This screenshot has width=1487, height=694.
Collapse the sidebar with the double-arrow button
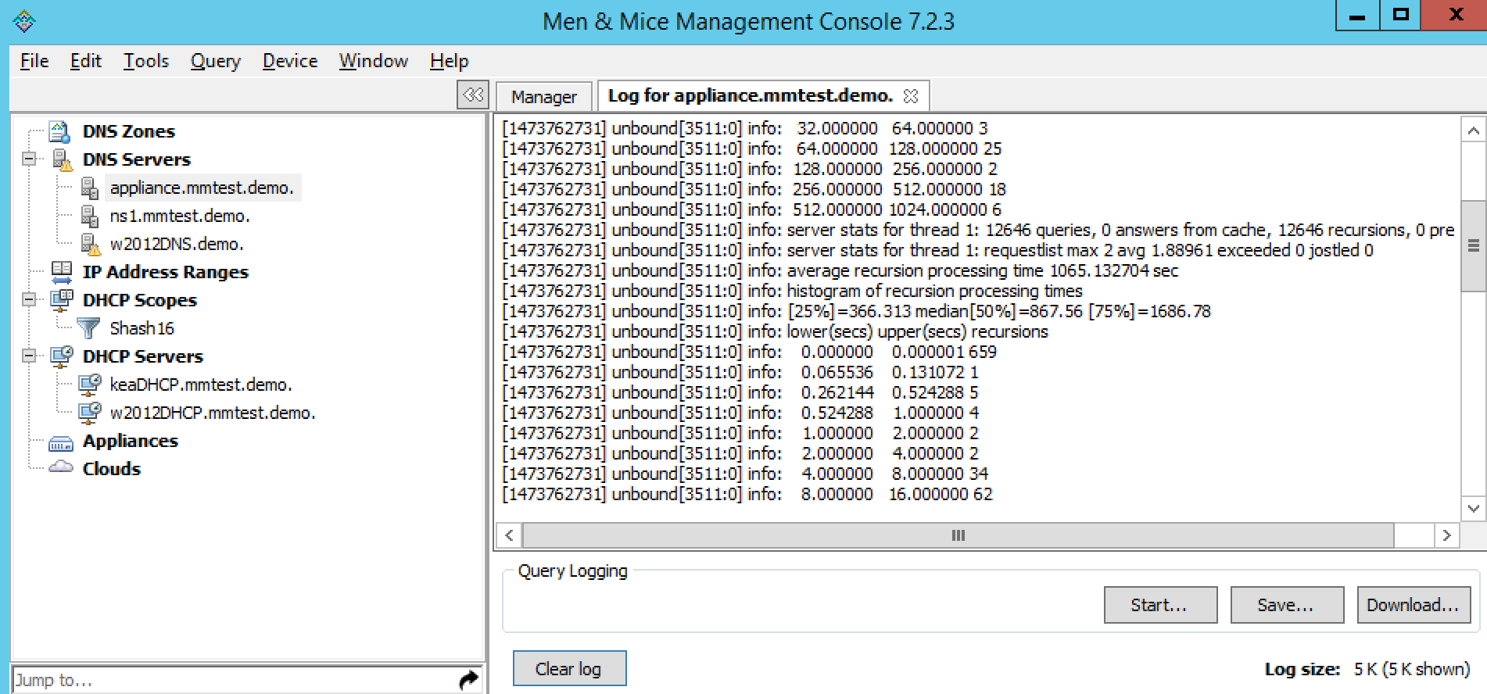point(473,95)
